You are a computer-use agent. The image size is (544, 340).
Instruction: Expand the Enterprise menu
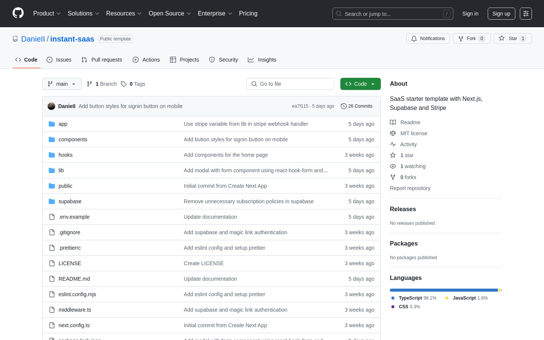pos(215,14)
